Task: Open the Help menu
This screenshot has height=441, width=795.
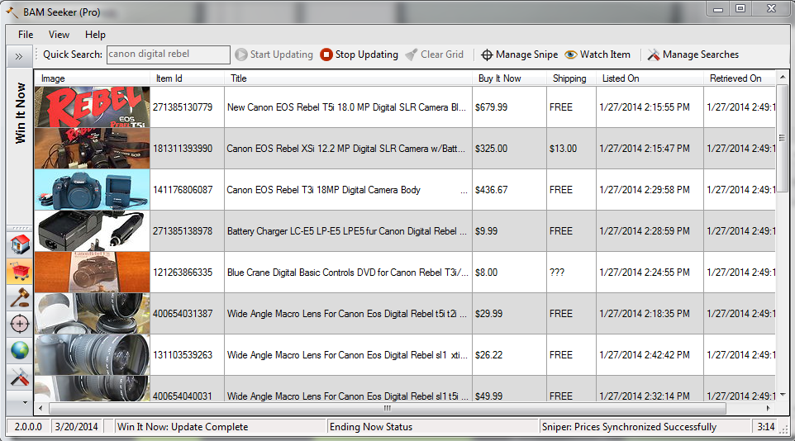Action: 95,35
